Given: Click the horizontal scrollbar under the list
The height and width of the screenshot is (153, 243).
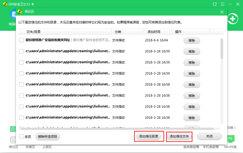Looking at the screenshot, I should point(117,129).
